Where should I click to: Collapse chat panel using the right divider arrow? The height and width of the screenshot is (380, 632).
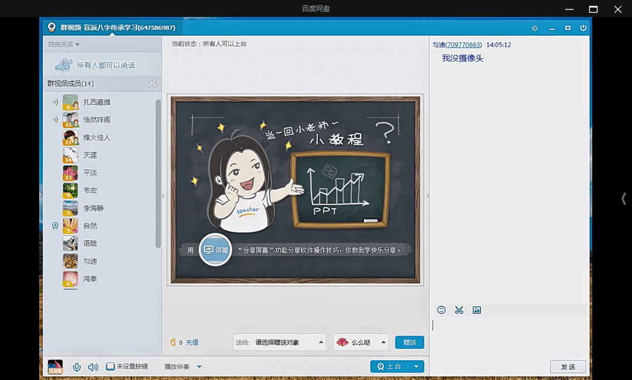coord(428,195)
